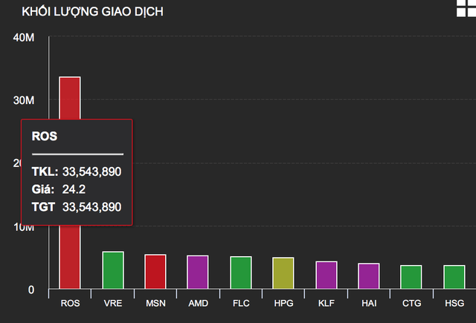Select the purple AMD bar

click(x=198, y=273)
